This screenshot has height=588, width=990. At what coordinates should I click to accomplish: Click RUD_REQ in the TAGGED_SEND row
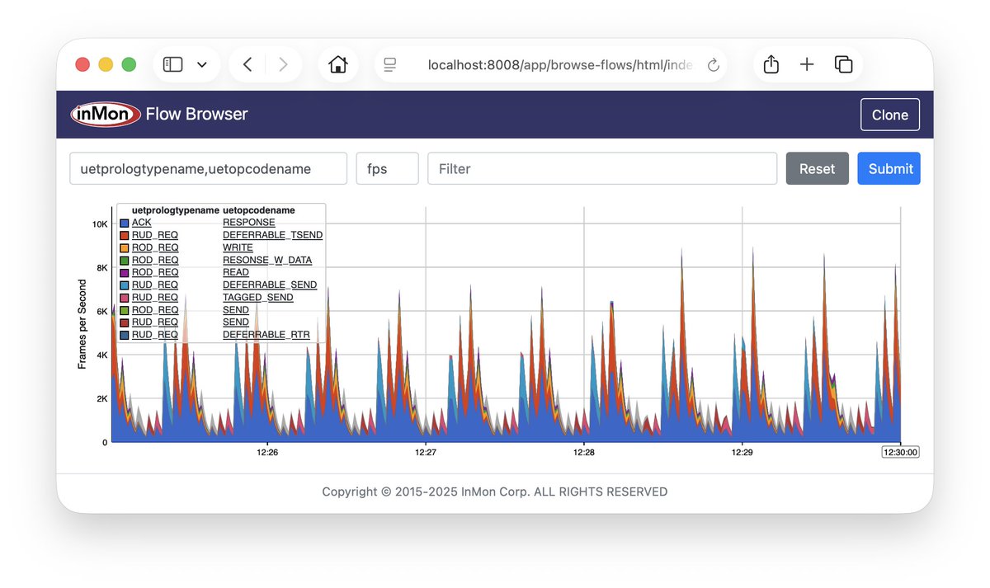[155, 297]
